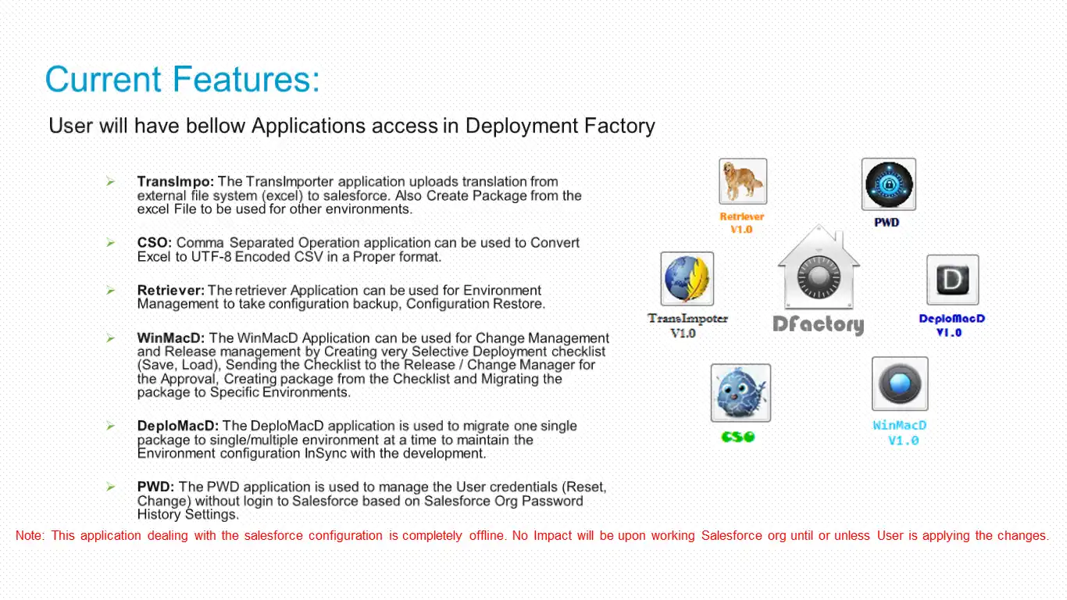
Task: Click the bold 'TransImpo:' bullet heading
Action: pyautogui.click(x=176, y=181)
